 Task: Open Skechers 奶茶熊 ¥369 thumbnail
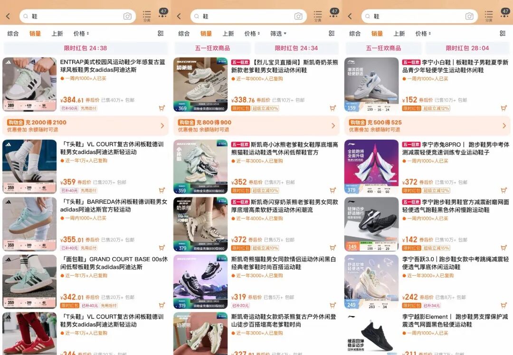click(x=200, y=85)
